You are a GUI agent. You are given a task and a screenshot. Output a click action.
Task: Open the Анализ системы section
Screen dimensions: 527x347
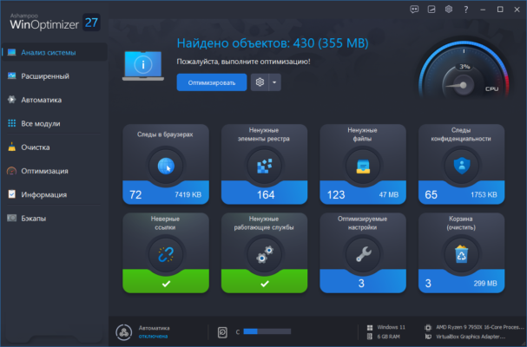pyautogui.click(x=55, y=52)
